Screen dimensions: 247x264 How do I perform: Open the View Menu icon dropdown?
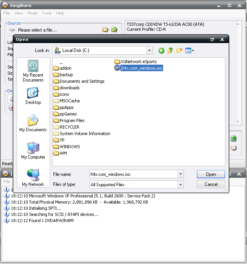point(189,50)
